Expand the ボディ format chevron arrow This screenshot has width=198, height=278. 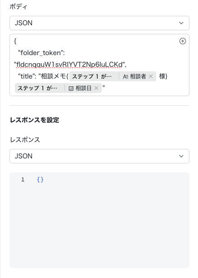(181, 23)
